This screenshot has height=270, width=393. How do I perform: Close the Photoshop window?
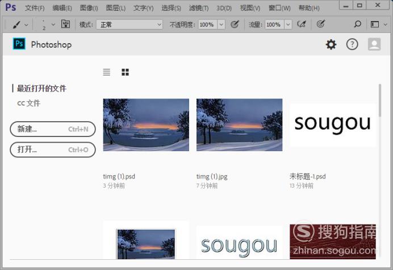tap(378, 6)
